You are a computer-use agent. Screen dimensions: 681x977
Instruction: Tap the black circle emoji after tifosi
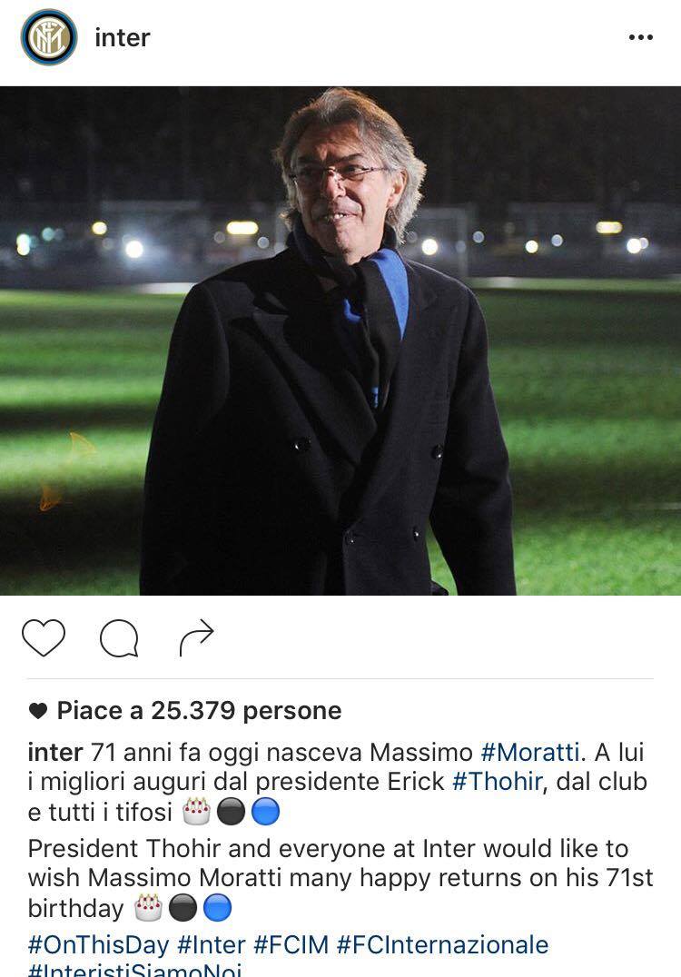click(231, 812)
